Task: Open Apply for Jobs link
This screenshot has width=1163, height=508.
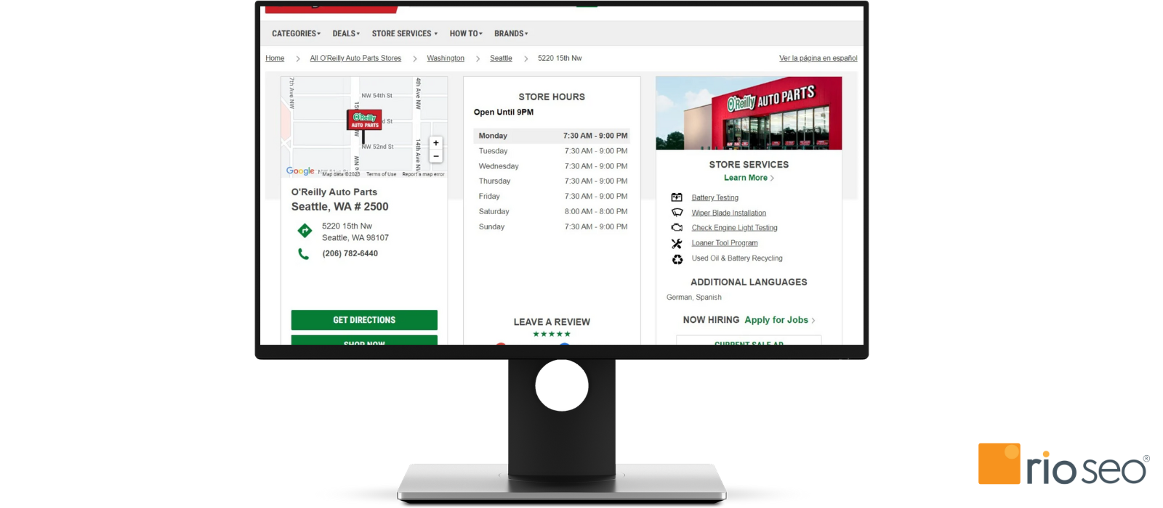Action: 776,320
